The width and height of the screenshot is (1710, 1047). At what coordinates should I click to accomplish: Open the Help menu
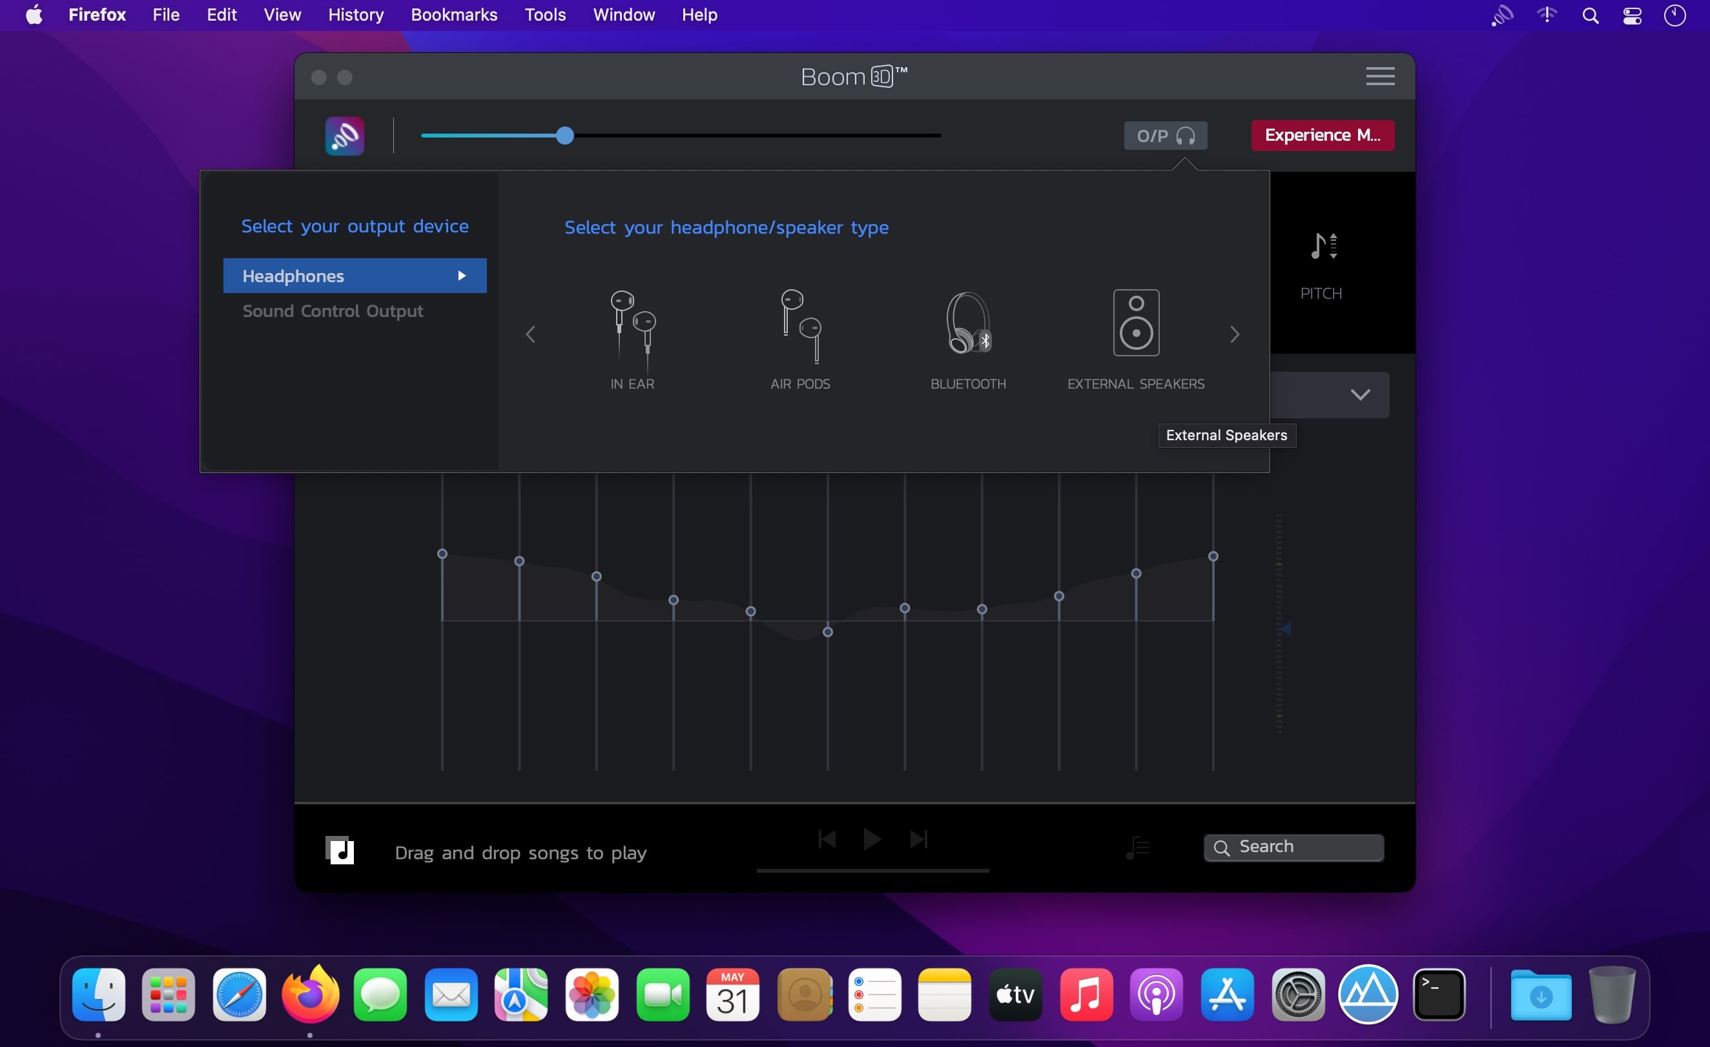coord(699,15)
